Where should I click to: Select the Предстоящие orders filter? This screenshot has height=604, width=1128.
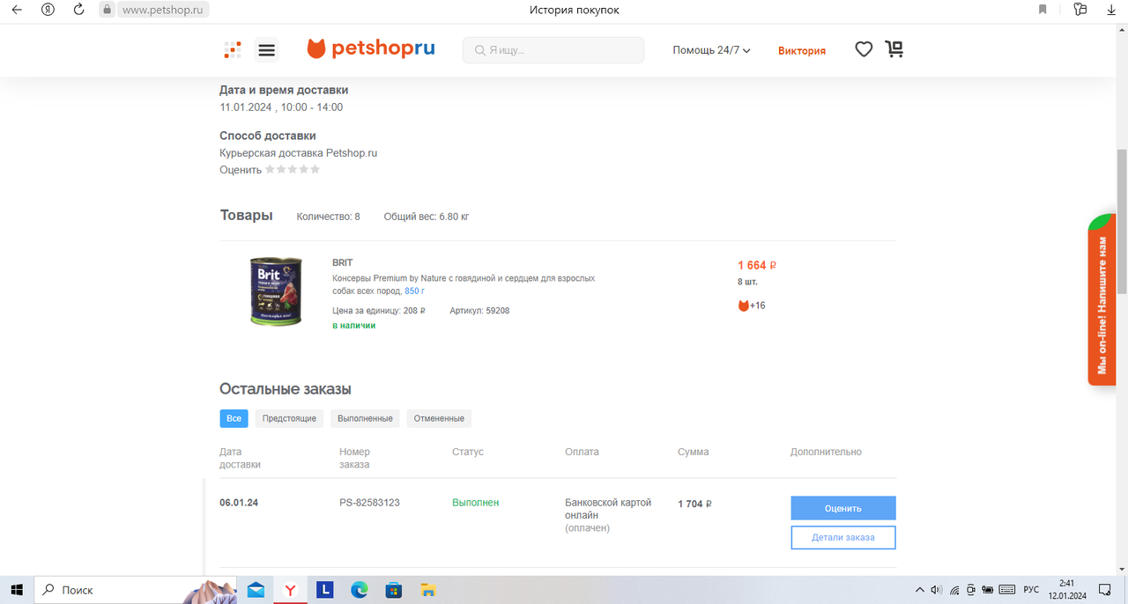(x=289, y=418)
